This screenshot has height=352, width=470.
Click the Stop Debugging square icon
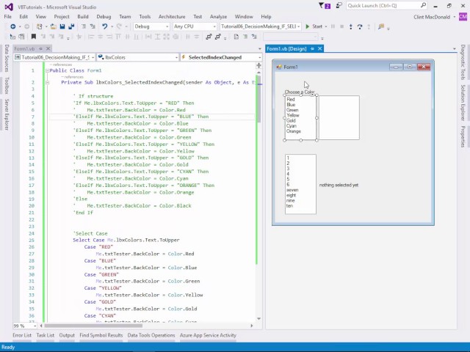pyautogui.click(x=341, y=26)
